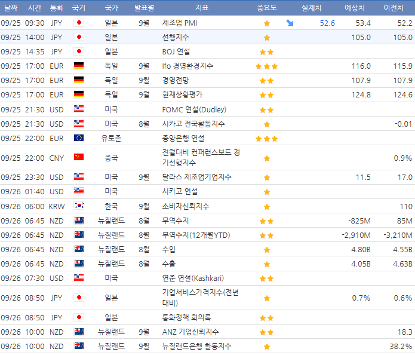This screenshot has width=415, height=355.
Task: Click the 예상치 column header
Action: pyautogui.click(x=355, y=8)
